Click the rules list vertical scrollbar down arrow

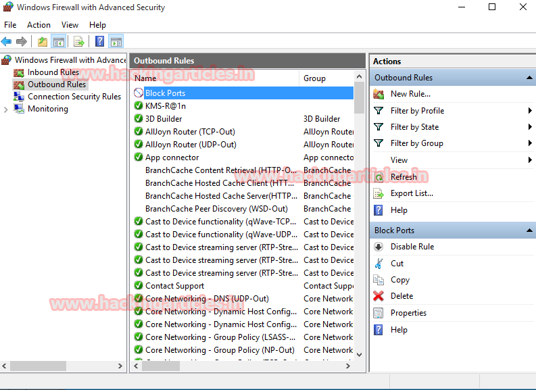tap(359, 355)
